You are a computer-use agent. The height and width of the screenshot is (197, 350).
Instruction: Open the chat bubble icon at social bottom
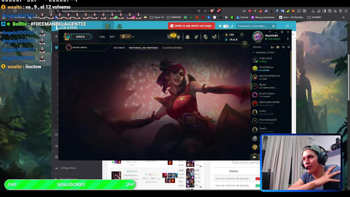(x=254, y=157)
